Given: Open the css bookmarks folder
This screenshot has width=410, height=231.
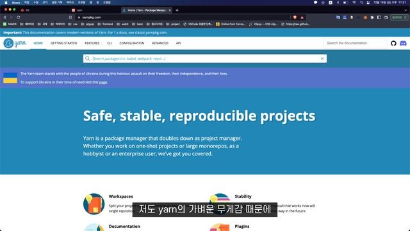Looking at the screenshot, I should click(73, 24).
